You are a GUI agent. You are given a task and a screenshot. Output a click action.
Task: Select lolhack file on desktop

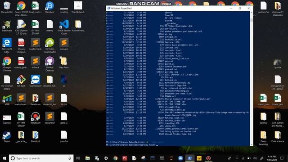[x=36, y=63]
